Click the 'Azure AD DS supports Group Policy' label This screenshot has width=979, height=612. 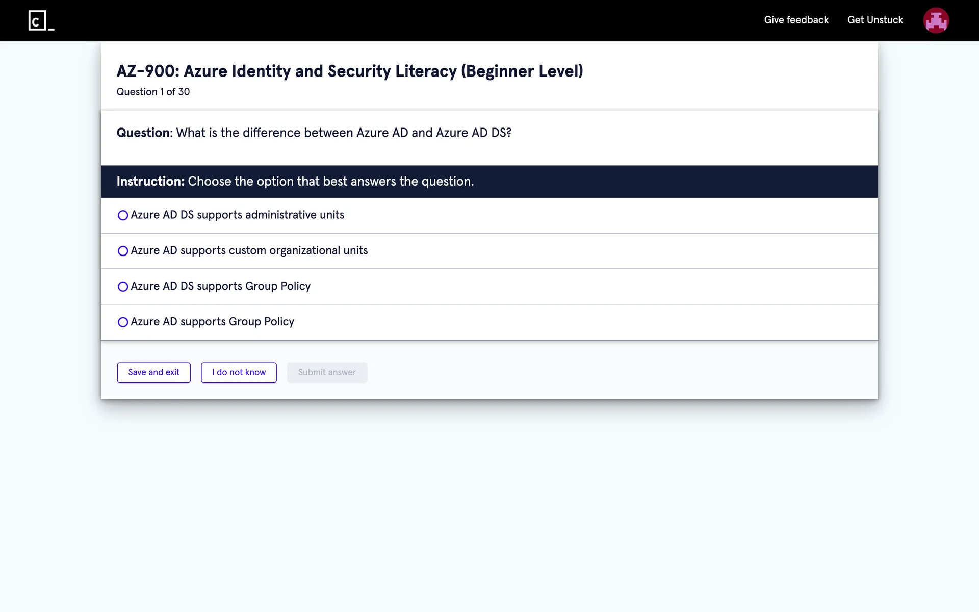pyautogui.click(x=220, y=286)
